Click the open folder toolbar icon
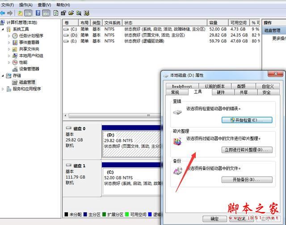Viewport: 286px width, 225px height. (71, 13)
